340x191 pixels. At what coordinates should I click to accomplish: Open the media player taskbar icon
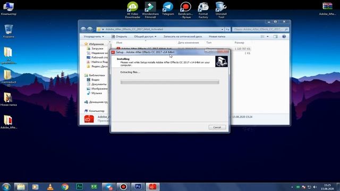point(36,187)
